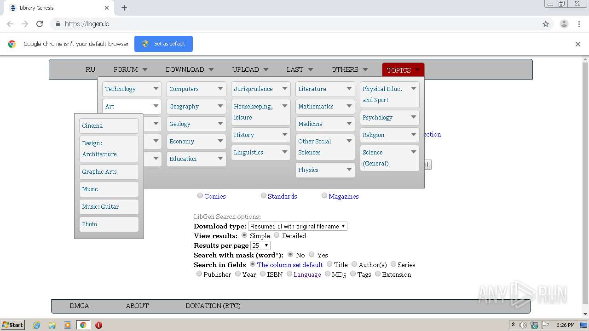The image size is (589, 331).
Task: Open the Chrome profile avatar icon
Action: point(564,24)
